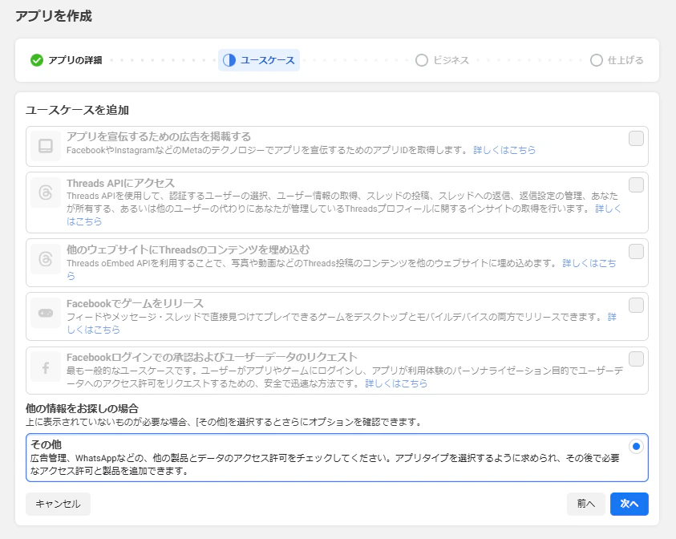This screenshot has width=676, height=539.
Task: Click the empty circle icon beside ビジネス
Action: [422, 60]
